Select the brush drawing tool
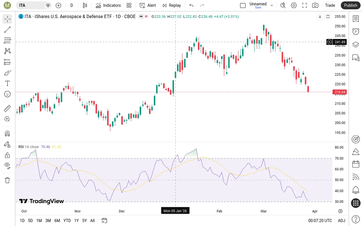 point(8,73)
